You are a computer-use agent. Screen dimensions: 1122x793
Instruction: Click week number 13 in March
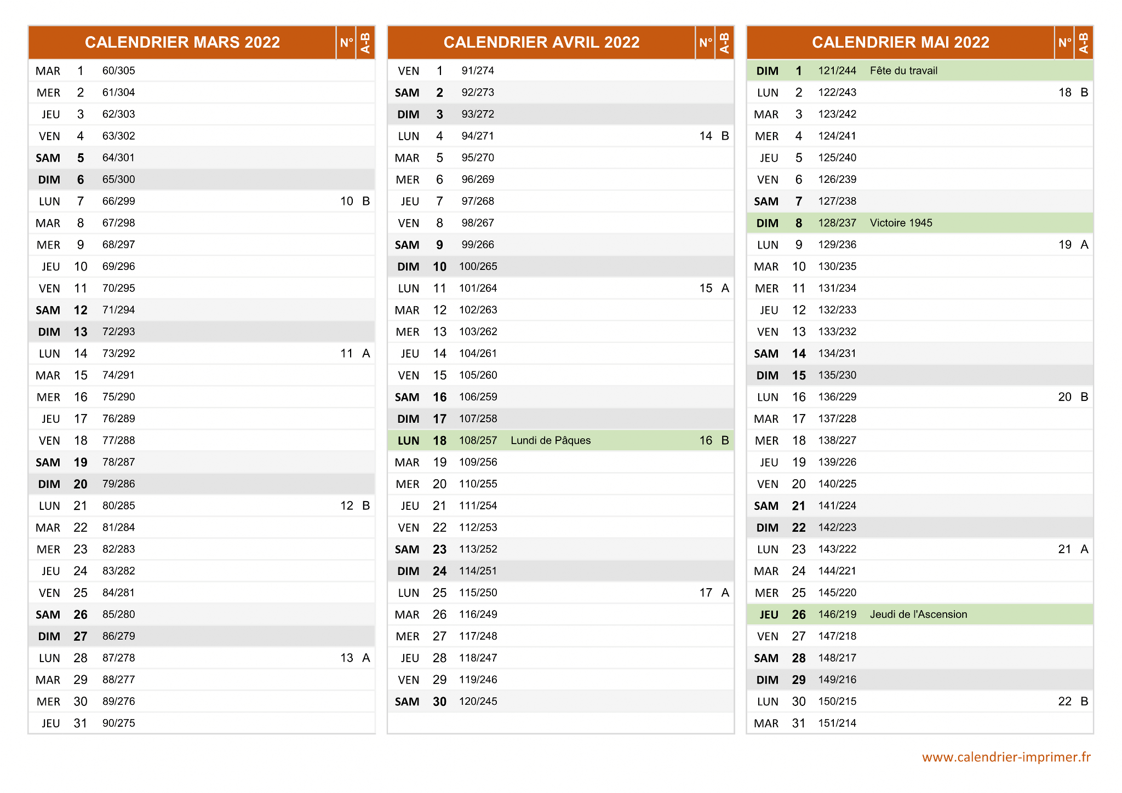(x=347, y=658)
